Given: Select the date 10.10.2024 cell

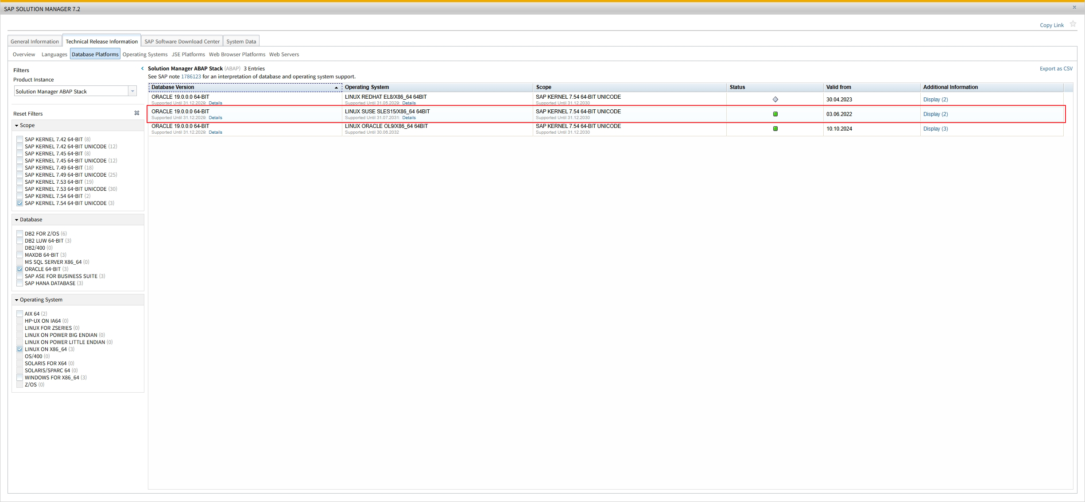Looking at the screenshot, I should click(x=872, y=129).
